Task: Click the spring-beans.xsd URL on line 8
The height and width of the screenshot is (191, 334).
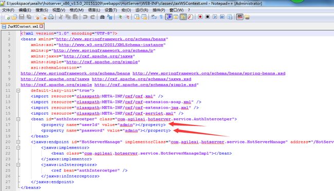Action: pos(209,73)
